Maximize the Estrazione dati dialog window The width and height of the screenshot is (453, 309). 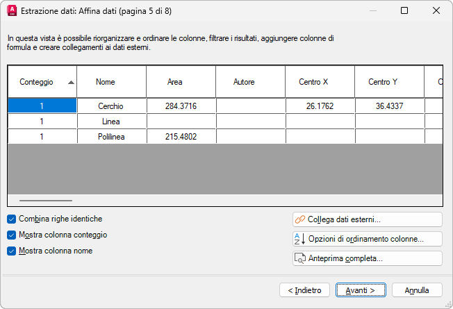click(x=404, y=10)
